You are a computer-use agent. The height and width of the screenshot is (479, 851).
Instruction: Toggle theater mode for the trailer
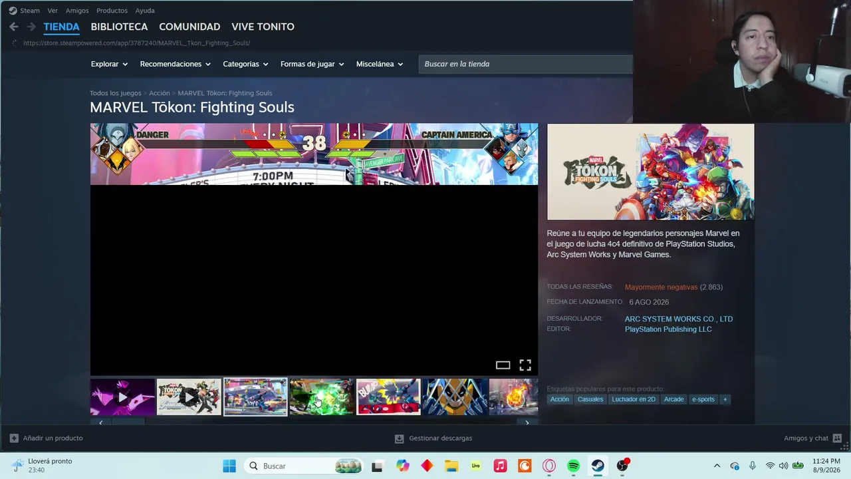(x=503, y=365)
